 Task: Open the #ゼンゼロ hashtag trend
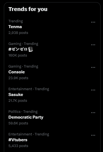[x=18, y=49]
